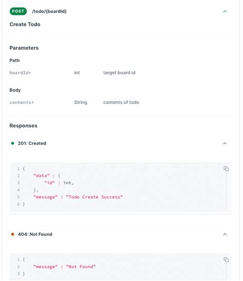Viewport: 243px width, 281px height.
Task: Click the "contents of todo" description text
Action: [x=121, y=102]
